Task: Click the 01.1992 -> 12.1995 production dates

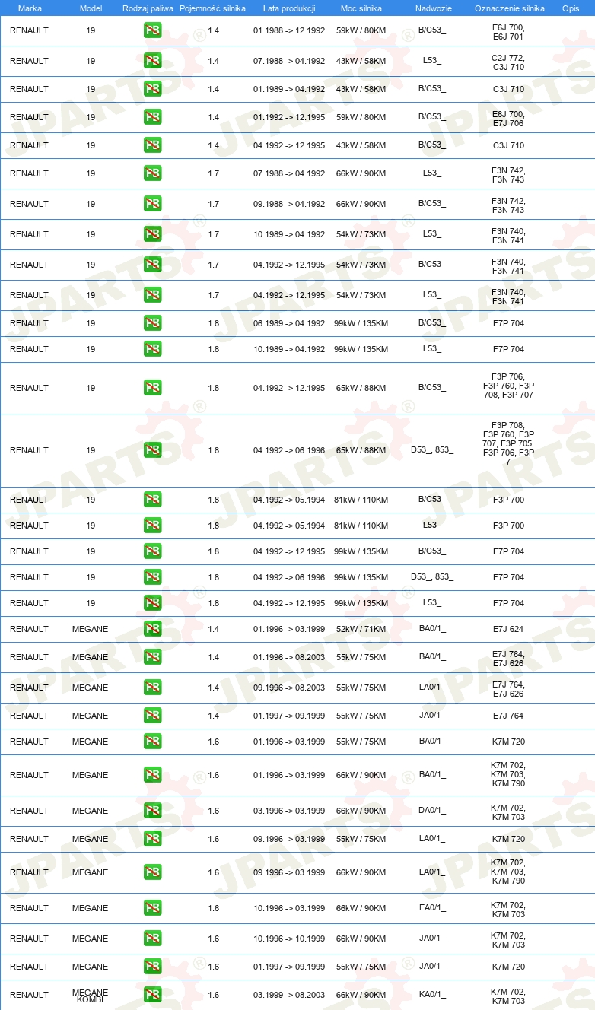Action: (x=289, y=118)
